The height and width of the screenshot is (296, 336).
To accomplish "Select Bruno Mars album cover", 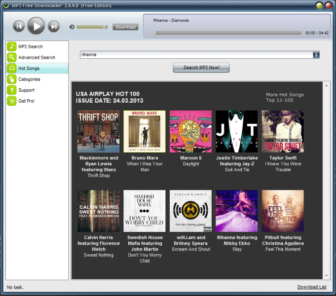I will (145, 131).
